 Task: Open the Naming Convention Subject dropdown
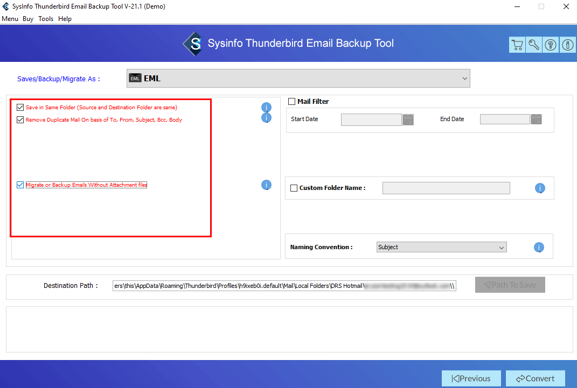pyautogui.click(x=442, y=247)
